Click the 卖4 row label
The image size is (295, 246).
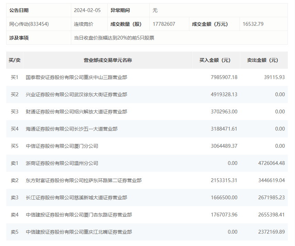14,215
